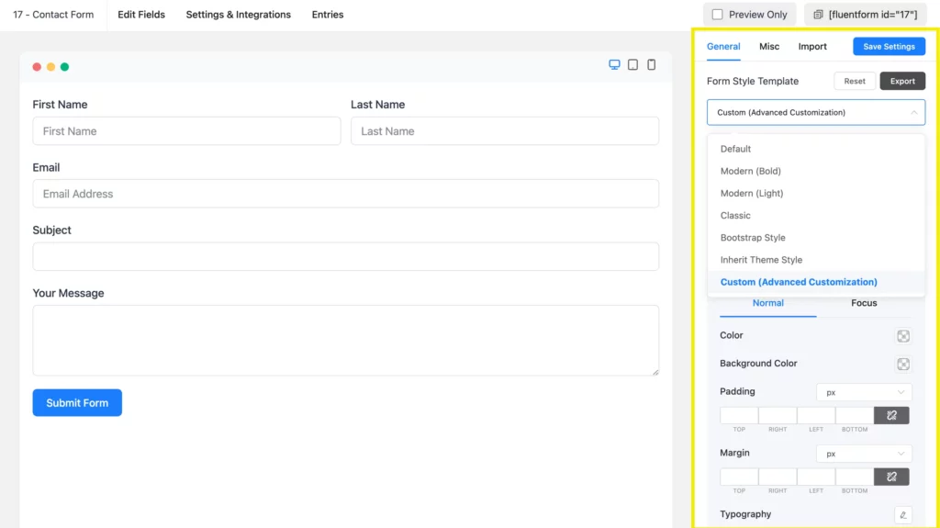940x528 pixels.
Task: Switch to the Normal state tab
Action: 768,303
